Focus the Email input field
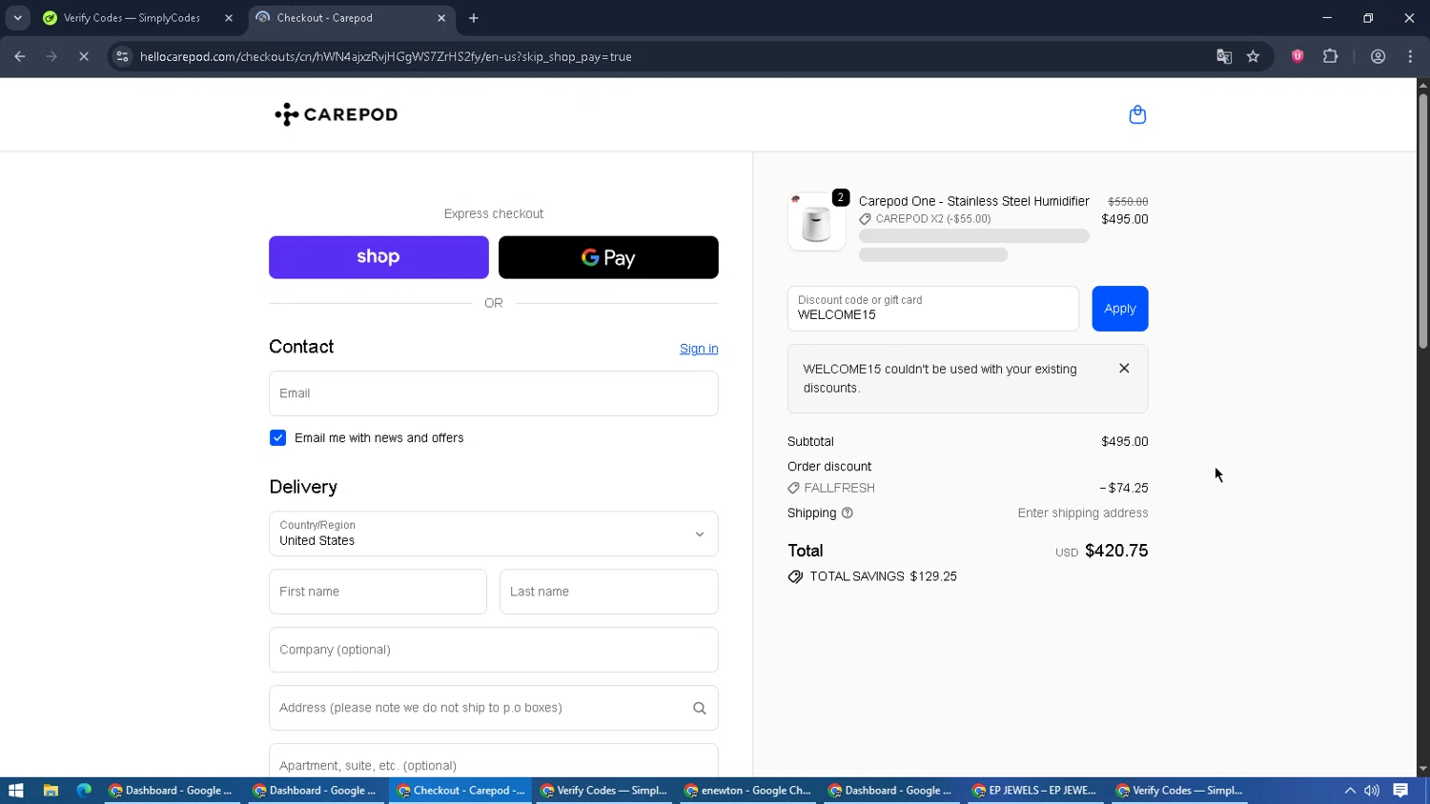Viewport: 1430px width, 804px height. (494, 393)
